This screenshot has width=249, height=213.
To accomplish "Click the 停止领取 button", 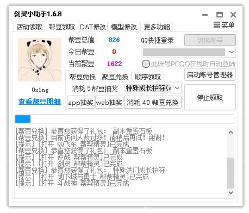I will (x=210, y=97).
